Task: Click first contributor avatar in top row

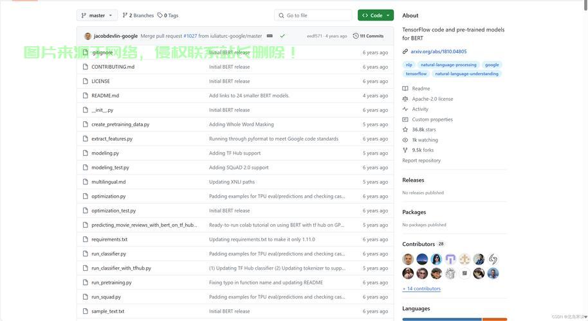Action: point(408,259)
